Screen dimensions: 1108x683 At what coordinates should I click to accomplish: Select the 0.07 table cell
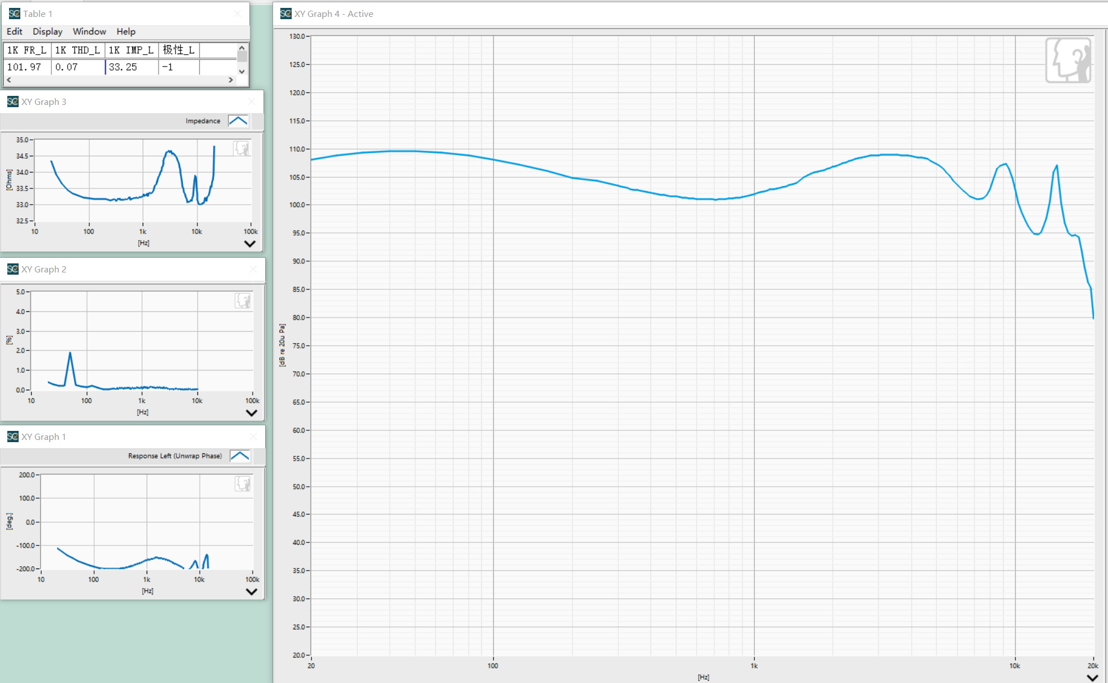coord(78,67)
